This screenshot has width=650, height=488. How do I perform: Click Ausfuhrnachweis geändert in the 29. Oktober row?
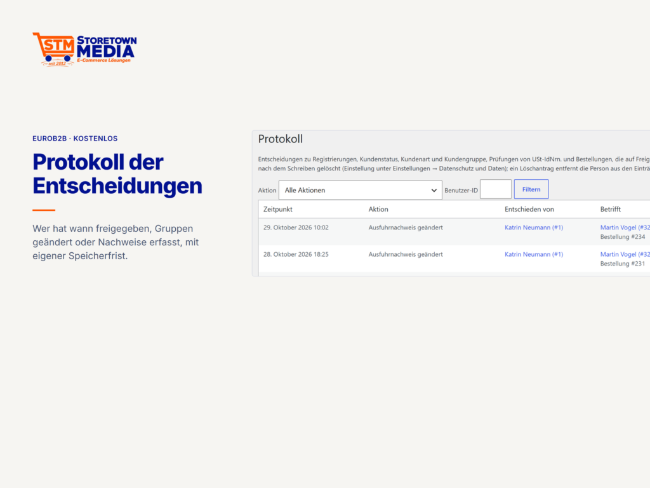pos(406,227)
